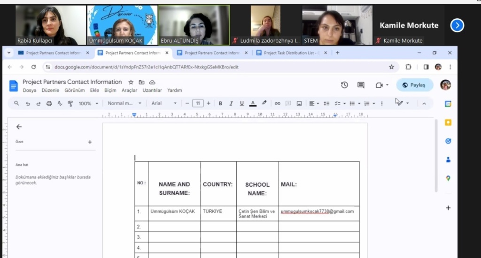Toggle italic text formatting
Viewport: 481px width, 258px height.
[x=231, y=103]
